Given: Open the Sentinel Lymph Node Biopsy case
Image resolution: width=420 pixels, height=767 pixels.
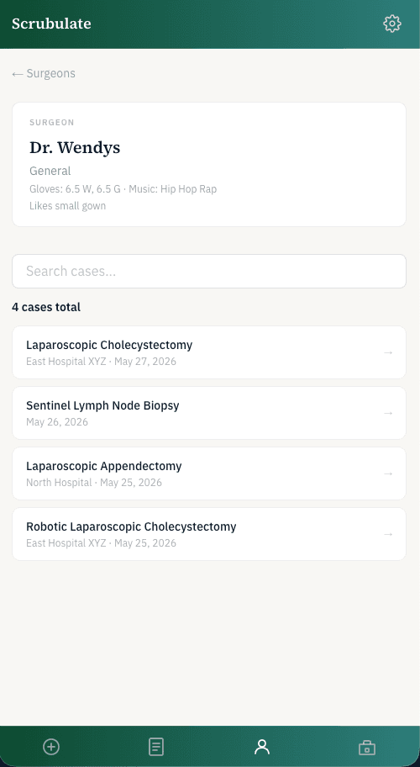Looking at the screenshot, I should (209, 413).
